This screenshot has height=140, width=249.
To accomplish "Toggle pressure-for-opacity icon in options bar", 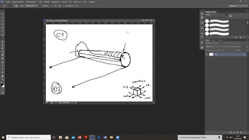I will (x=60, y=6).
